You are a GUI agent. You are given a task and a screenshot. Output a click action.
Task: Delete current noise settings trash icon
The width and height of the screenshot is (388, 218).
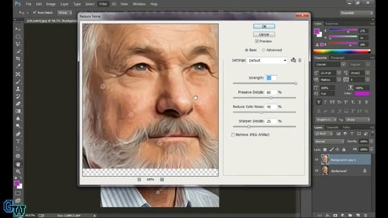coord(299,61)
